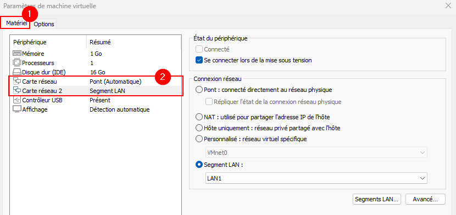The image size is (456, 215).
Task: Click the Pont (Automatique) summary text
Action: coord(115,82)
